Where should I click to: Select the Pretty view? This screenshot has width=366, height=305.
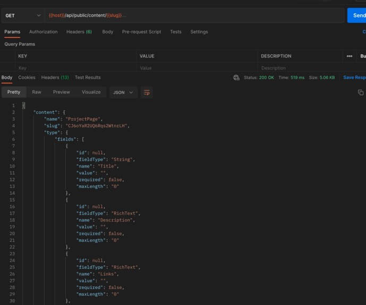pos(14,92)
